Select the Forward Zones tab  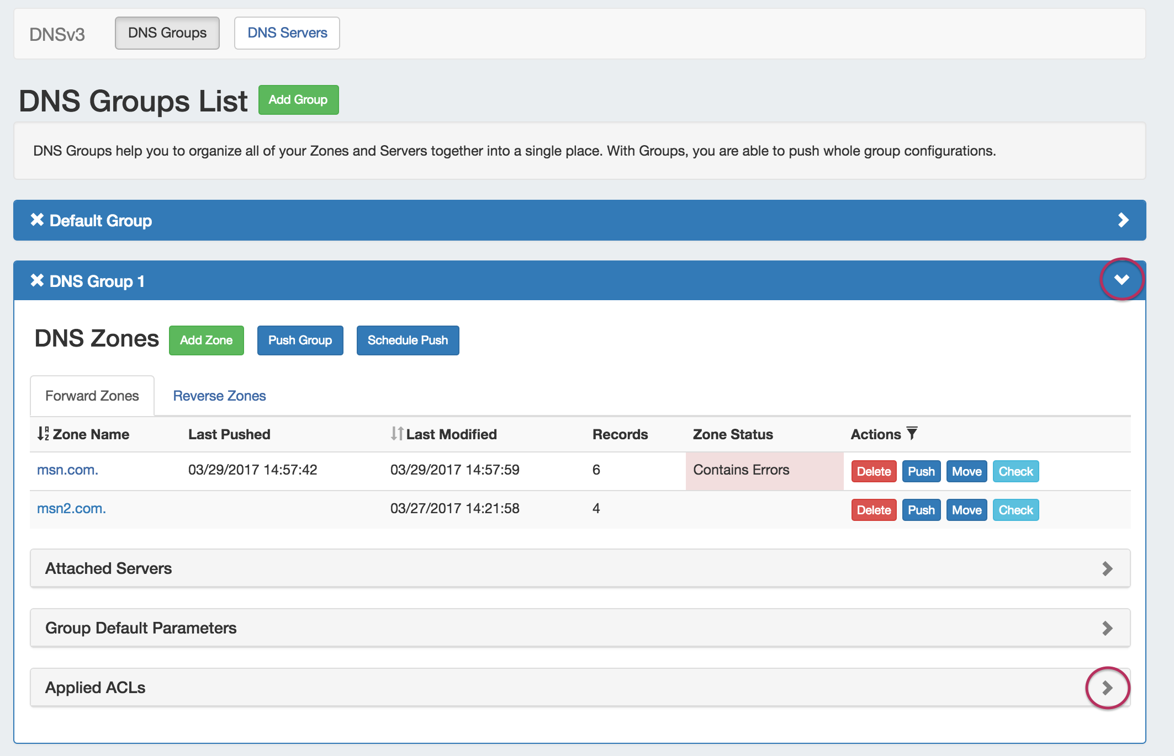coord(92,396)
